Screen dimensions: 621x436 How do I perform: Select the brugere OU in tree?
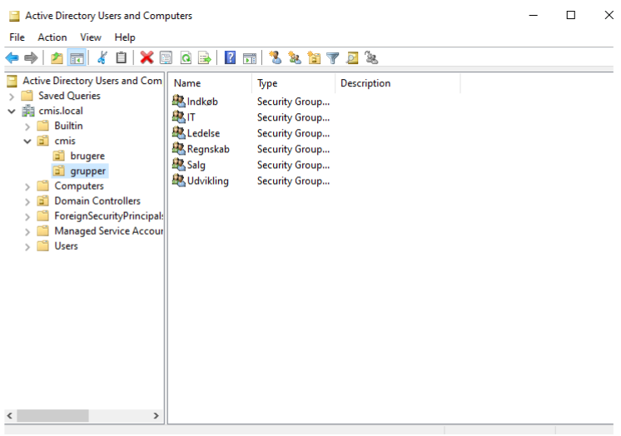[87, 156]
